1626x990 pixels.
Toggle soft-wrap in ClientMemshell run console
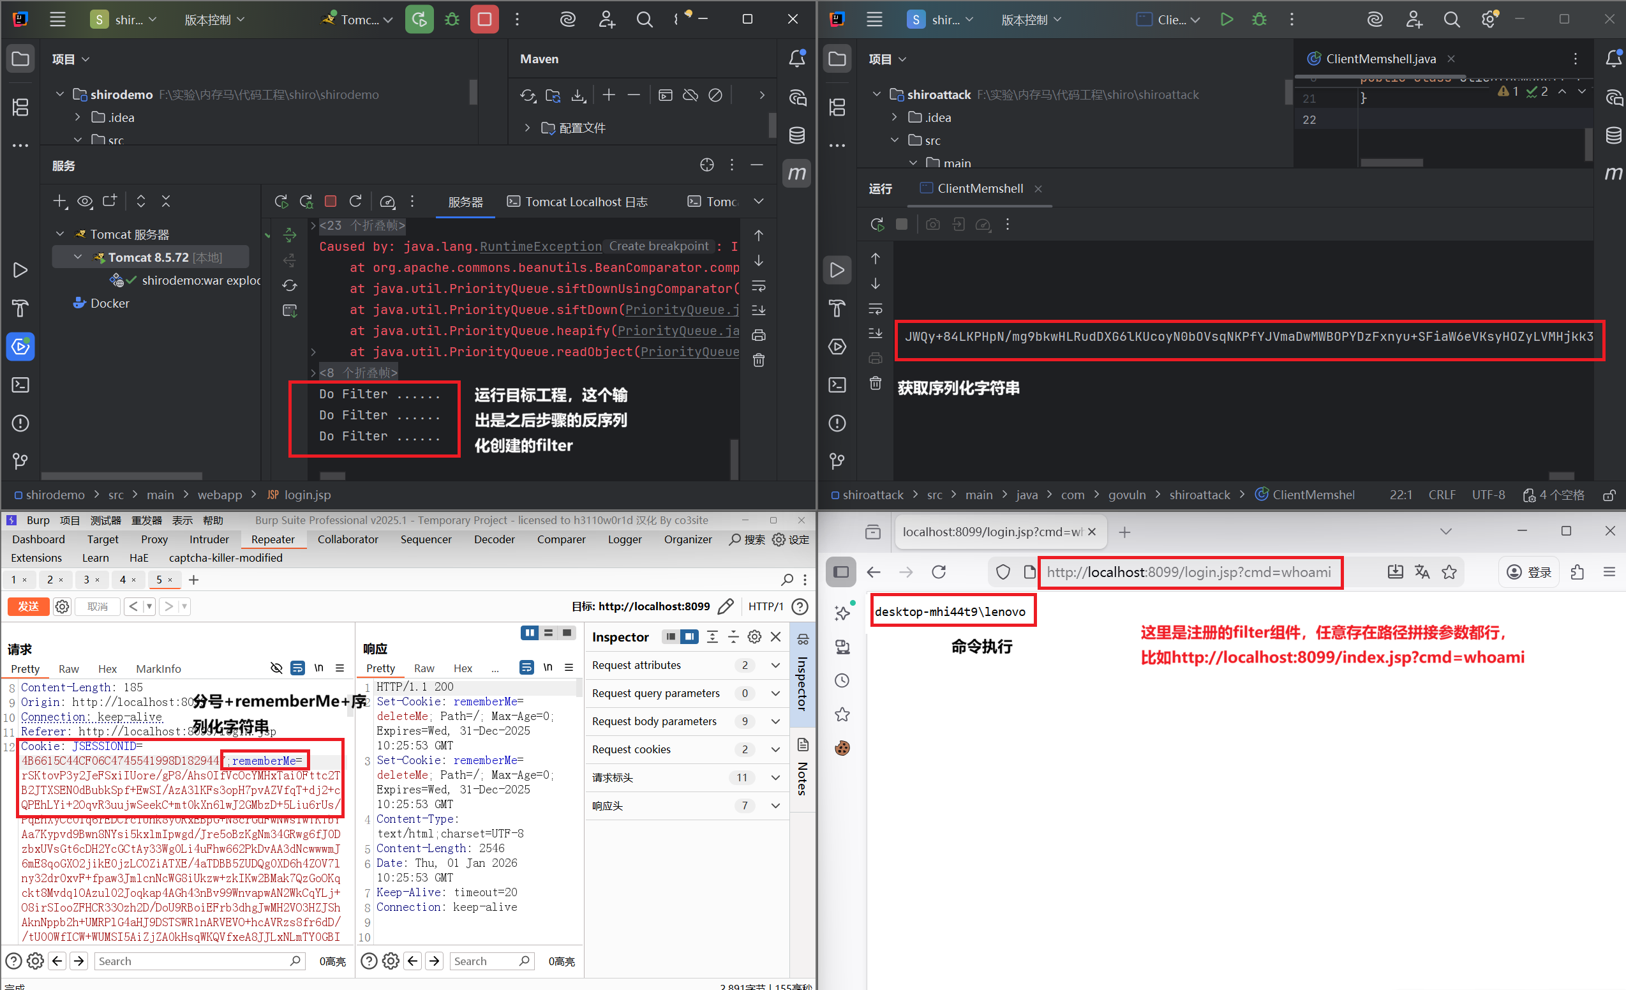(875, 309)
